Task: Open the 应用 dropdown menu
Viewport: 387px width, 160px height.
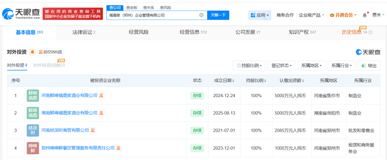Action: click(x=260, y=15)
